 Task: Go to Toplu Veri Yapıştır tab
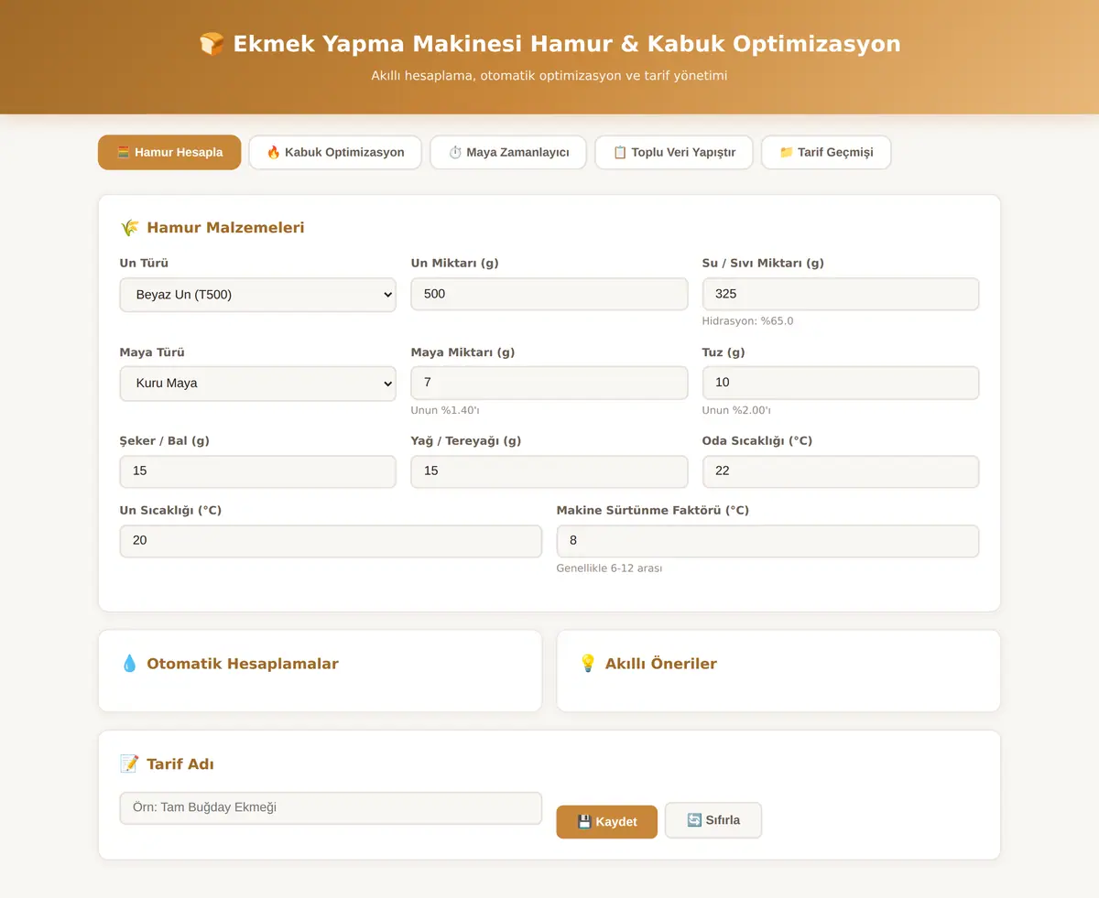click(x=674, y=152)
